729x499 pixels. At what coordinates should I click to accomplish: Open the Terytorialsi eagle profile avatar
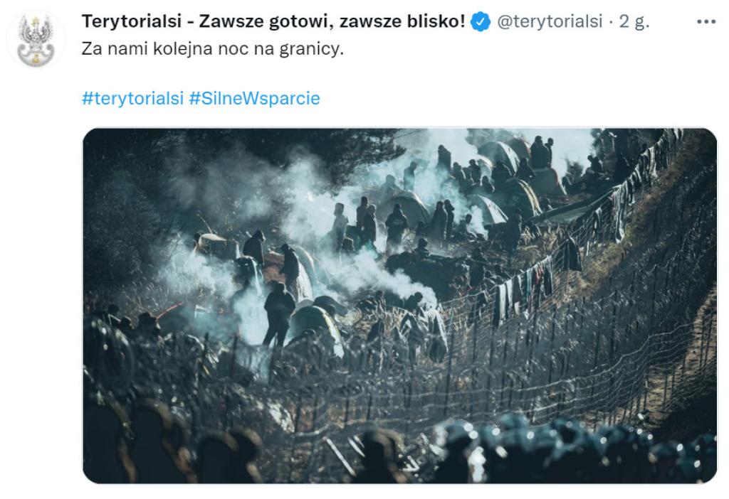click(36, 40)
